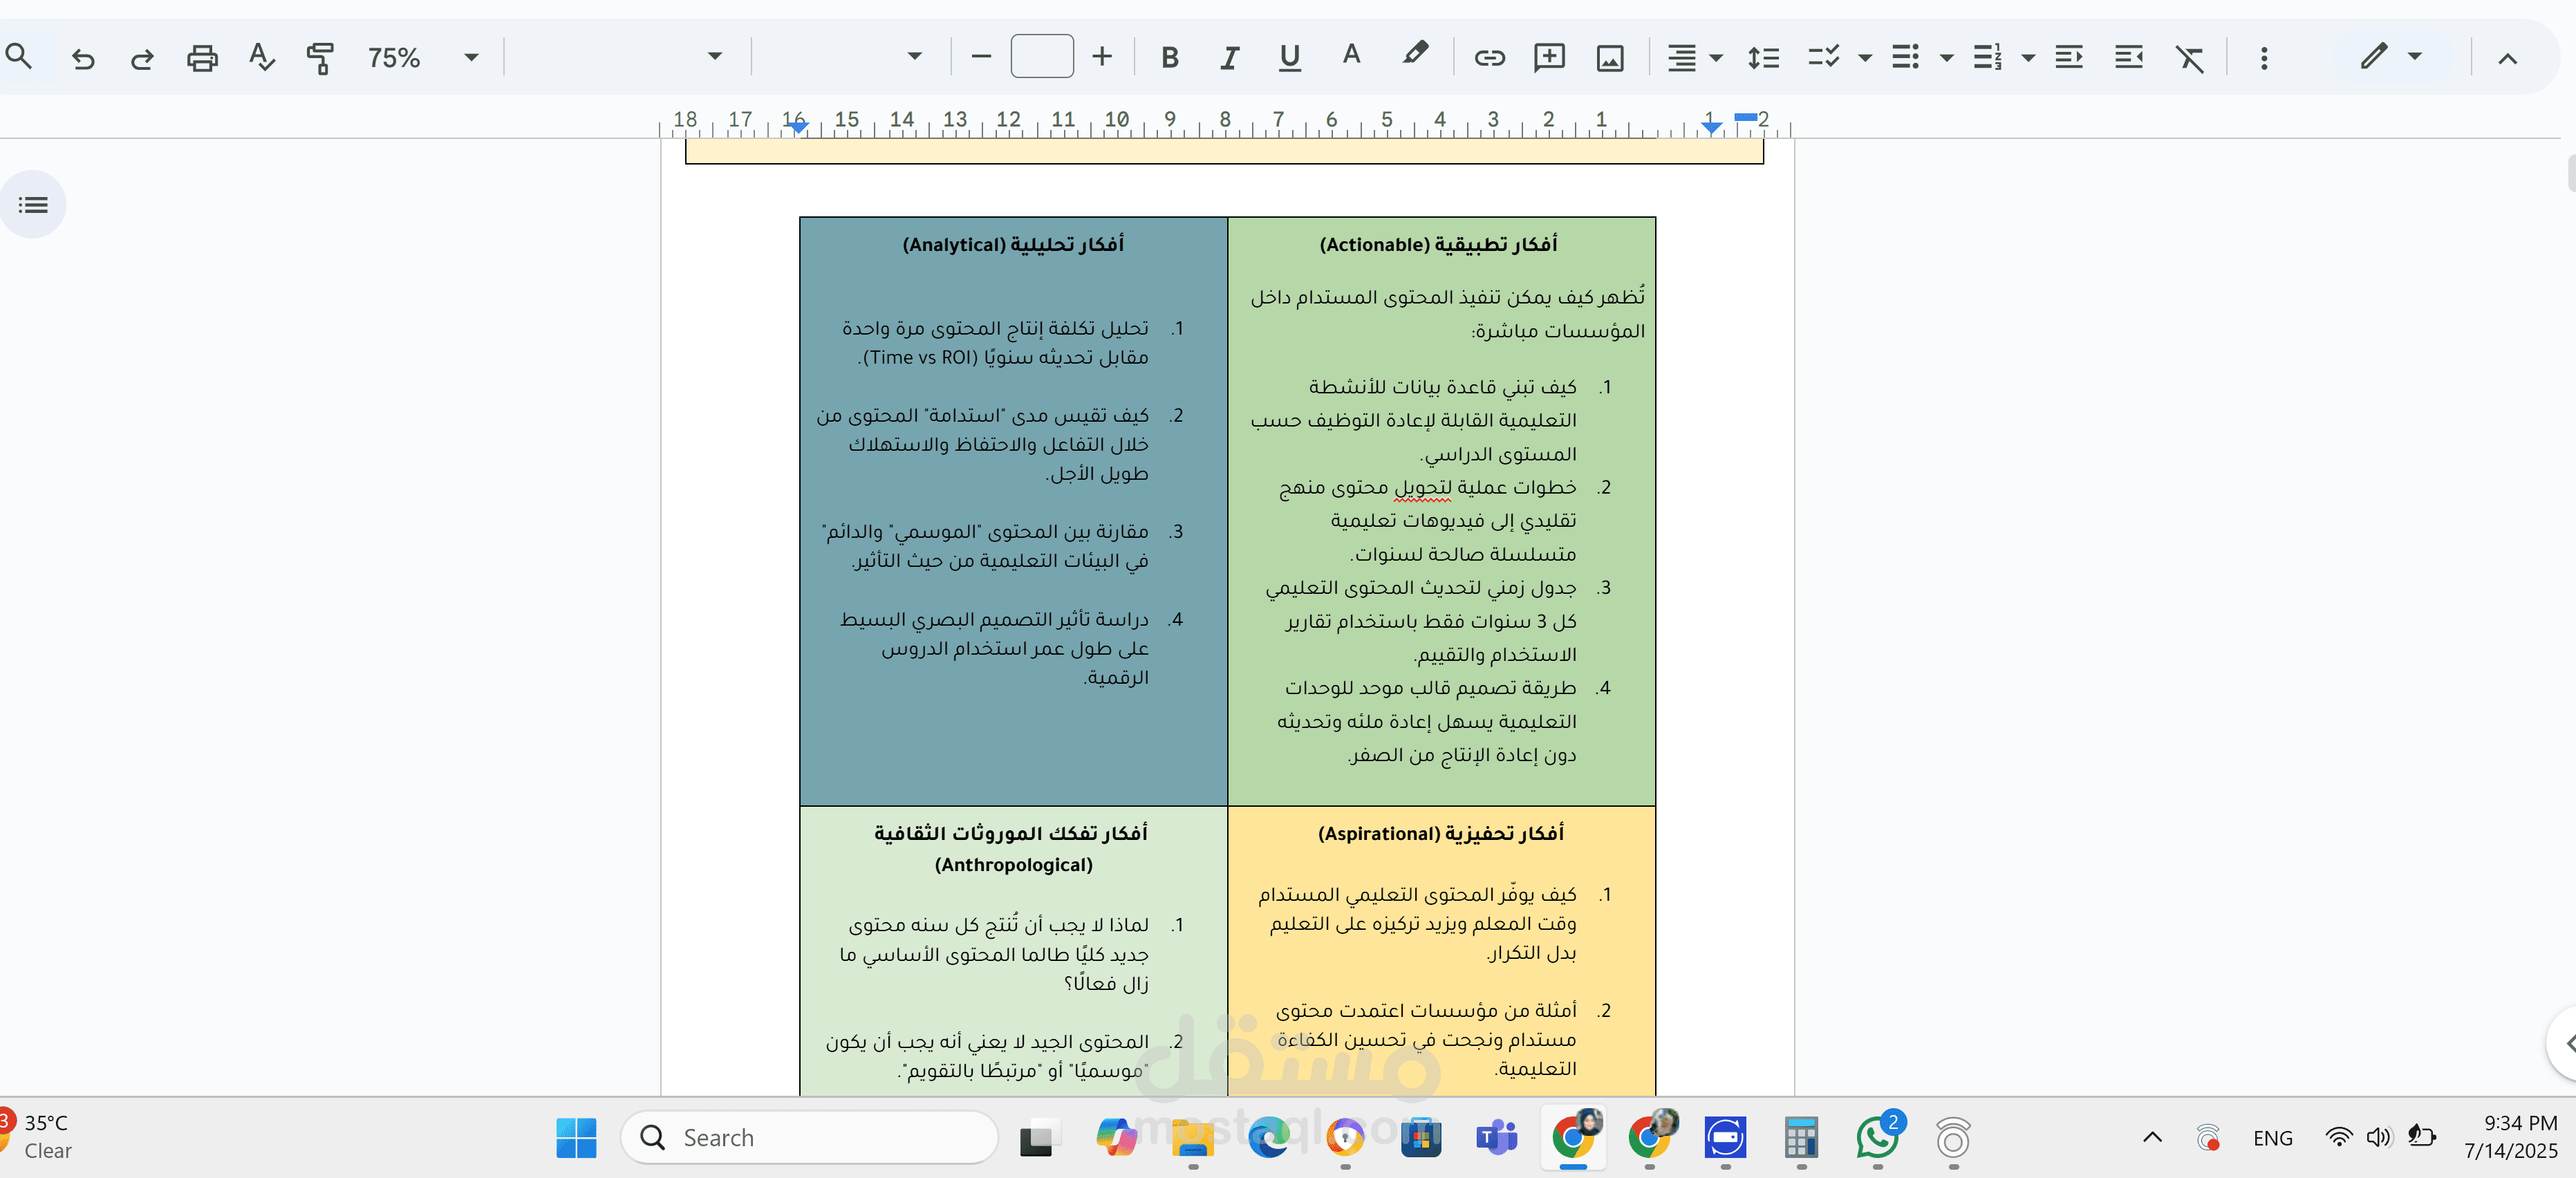Insert a checklist
The width and height of the screenshot is (2576, 1178).
[1824, 58]
